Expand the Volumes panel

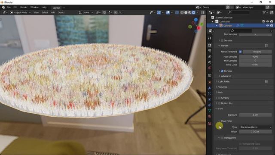pyautogui.click(x=217, y=87)
